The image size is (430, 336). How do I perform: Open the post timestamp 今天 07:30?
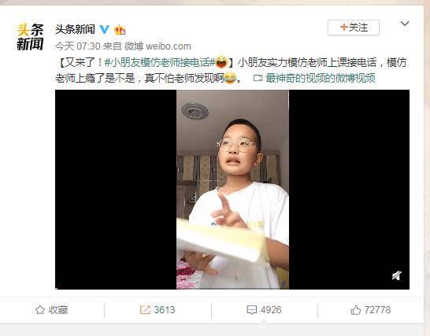78,46
